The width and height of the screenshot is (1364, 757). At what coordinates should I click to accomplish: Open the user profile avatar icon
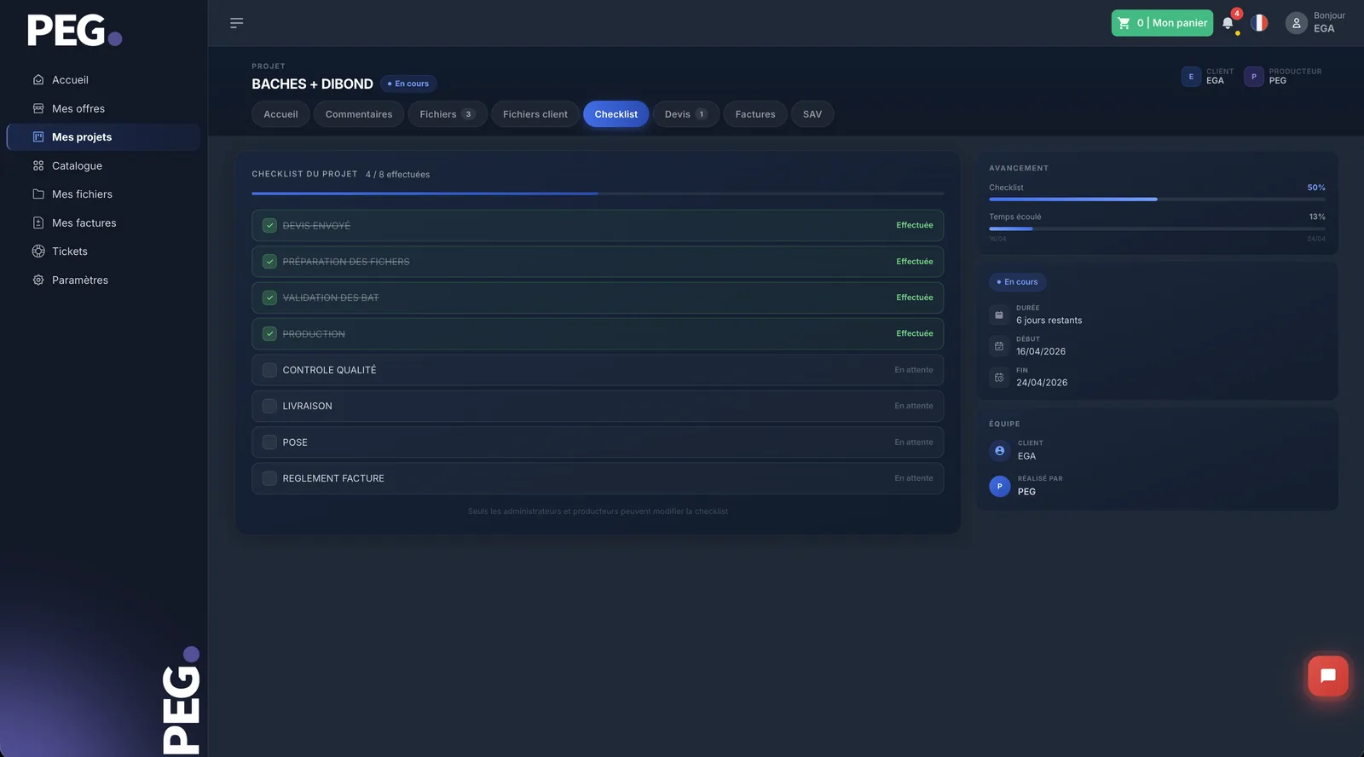click(x=1297, y=23)
